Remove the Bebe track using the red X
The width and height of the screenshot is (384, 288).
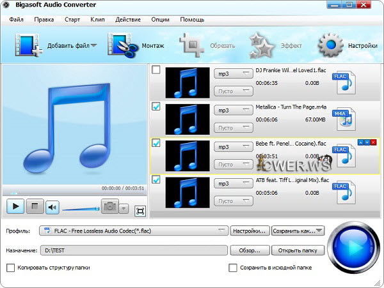click(x=373, y=142)
